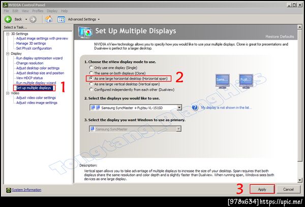The image size is (305, 207).
Task: Open Adjust desktop color settings
Action: (x=38, y=68)
